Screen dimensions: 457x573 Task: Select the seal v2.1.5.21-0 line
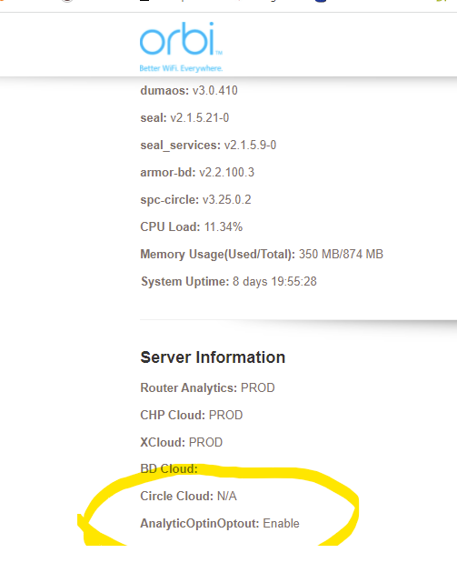coord(184,117)
